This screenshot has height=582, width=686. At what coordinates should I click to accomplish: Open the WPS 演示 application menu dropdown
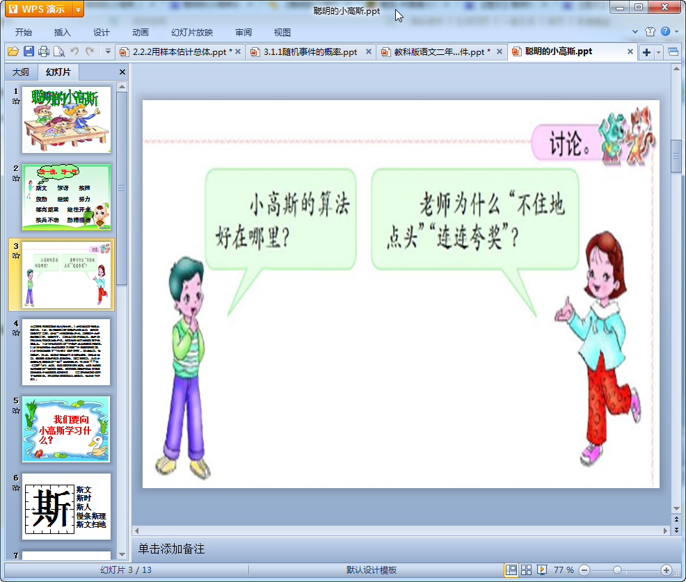(x=79, y=9)
